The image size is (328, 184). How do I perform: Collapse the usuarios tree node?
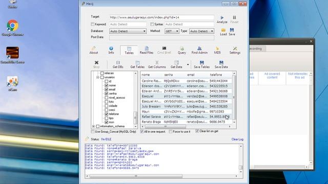[x=98, y=77]
